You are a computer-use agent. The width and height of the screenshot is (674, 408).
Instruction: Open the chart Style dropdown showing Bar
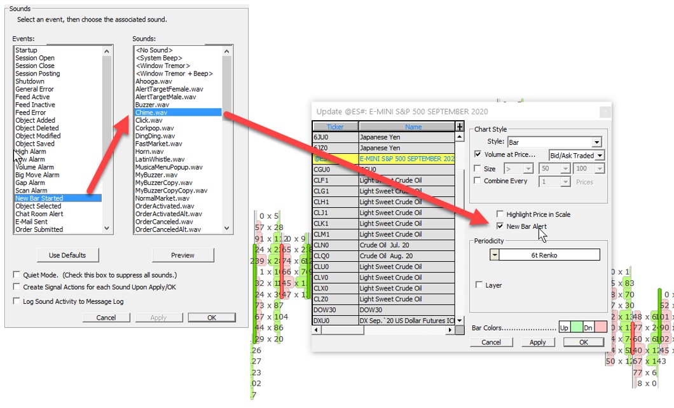pos(596,142)
